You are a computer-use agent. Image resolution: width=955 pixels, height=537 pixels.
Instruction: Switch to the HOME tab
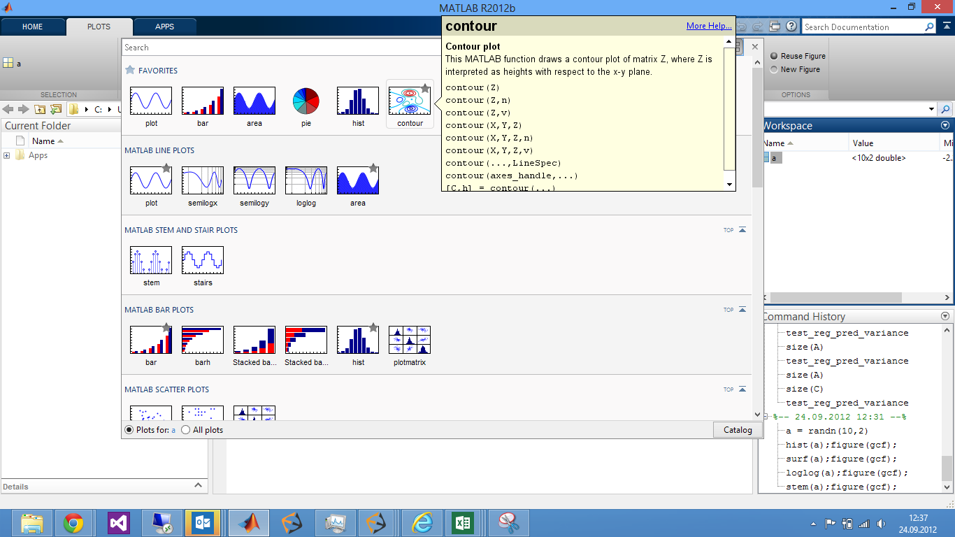tap(33, 27)
